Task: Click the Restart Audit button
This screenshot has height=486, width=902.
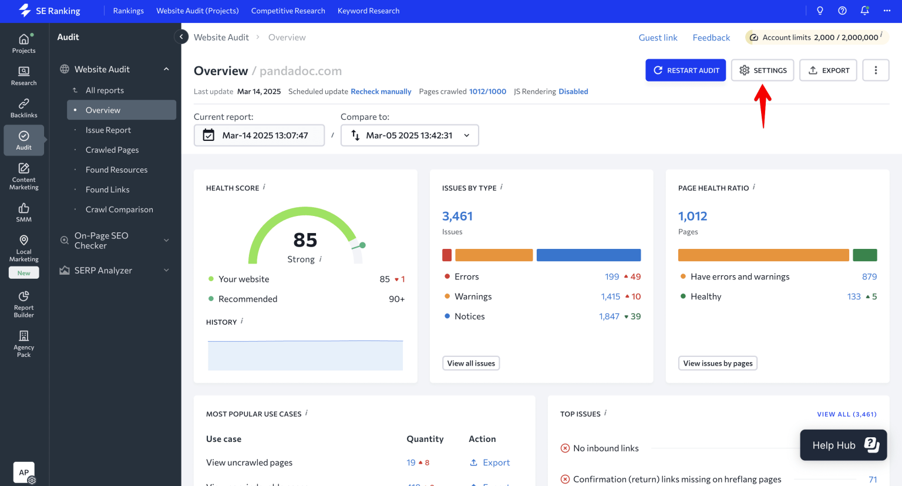Action: click(685, 70)
